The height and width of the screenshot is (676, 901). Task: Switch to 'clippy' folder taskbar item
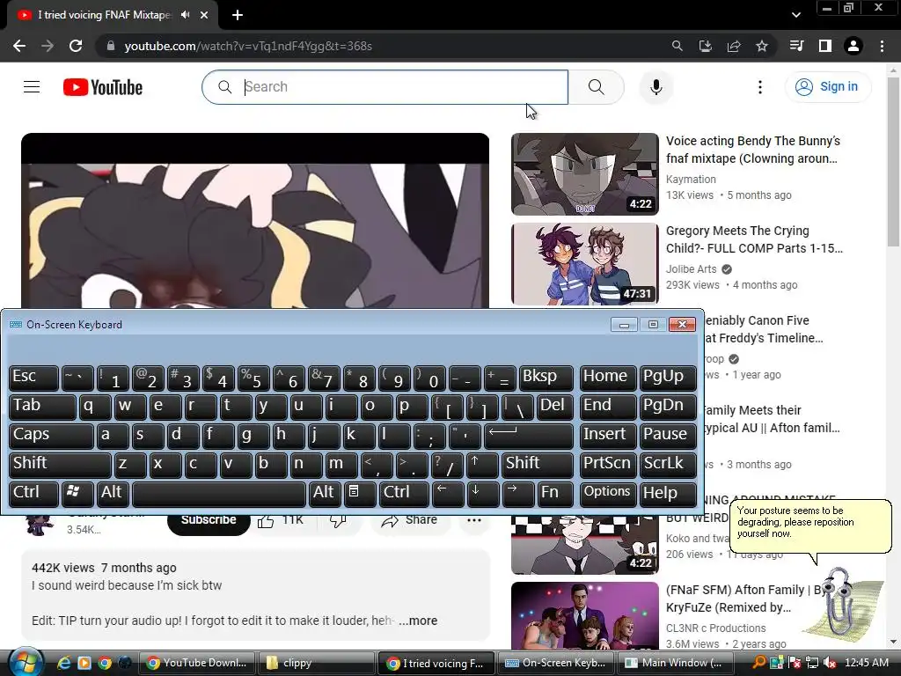316,663
